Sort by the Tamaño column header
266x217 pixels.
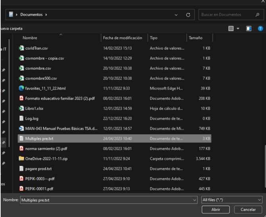[x=196, y=38]
